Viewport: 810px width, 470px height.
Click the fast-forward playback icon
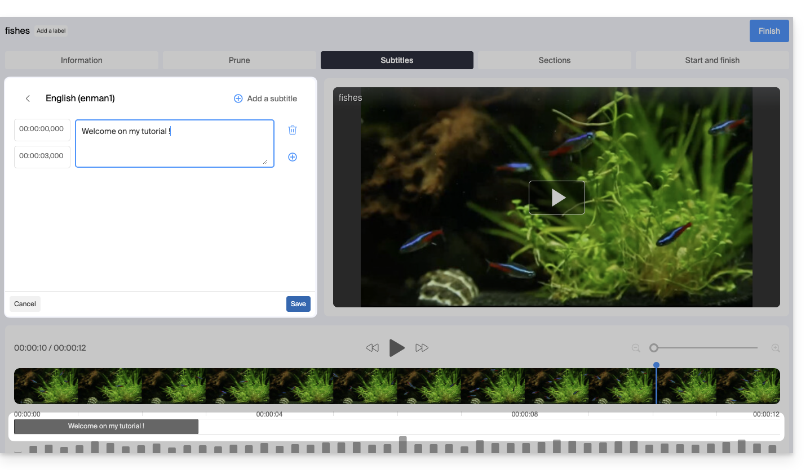click(422, 348)
